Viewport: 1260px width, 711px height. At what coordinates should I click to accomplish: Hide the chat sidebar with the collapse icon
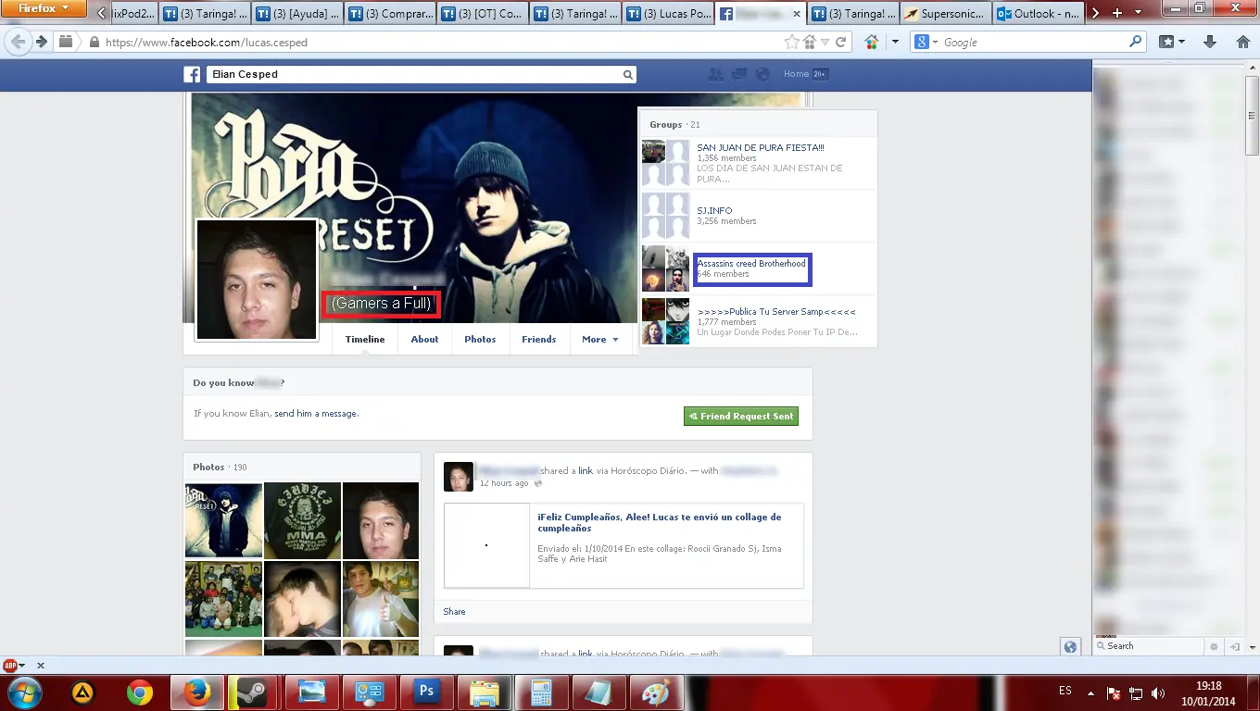(1235, 646)
